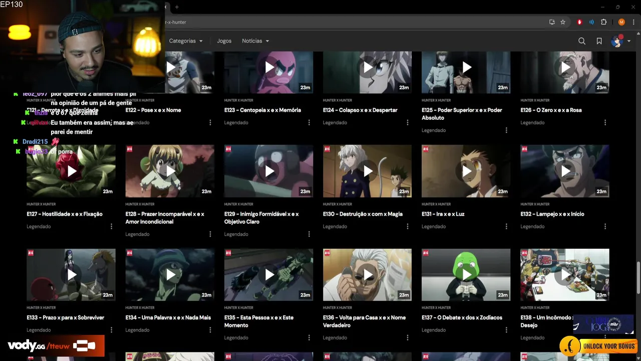641x361 pixels.
Task: Open options menu for E135 Esta Pessoa
Action: 309,338
